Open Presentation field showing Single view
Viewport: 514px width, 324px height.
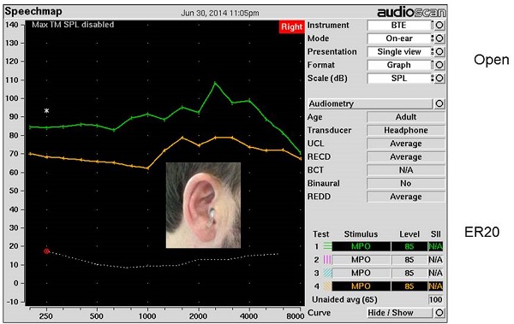(x=399, y=51)
